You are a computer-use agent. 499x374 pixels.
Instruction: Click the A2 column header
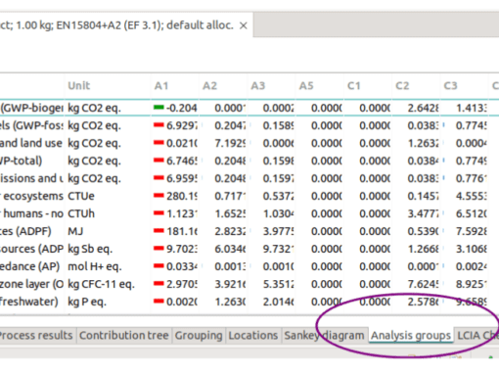(x=209, y=86)
